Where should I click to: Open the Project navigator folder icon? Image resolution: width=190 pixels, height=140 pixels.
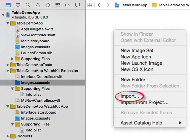[8, 5]
